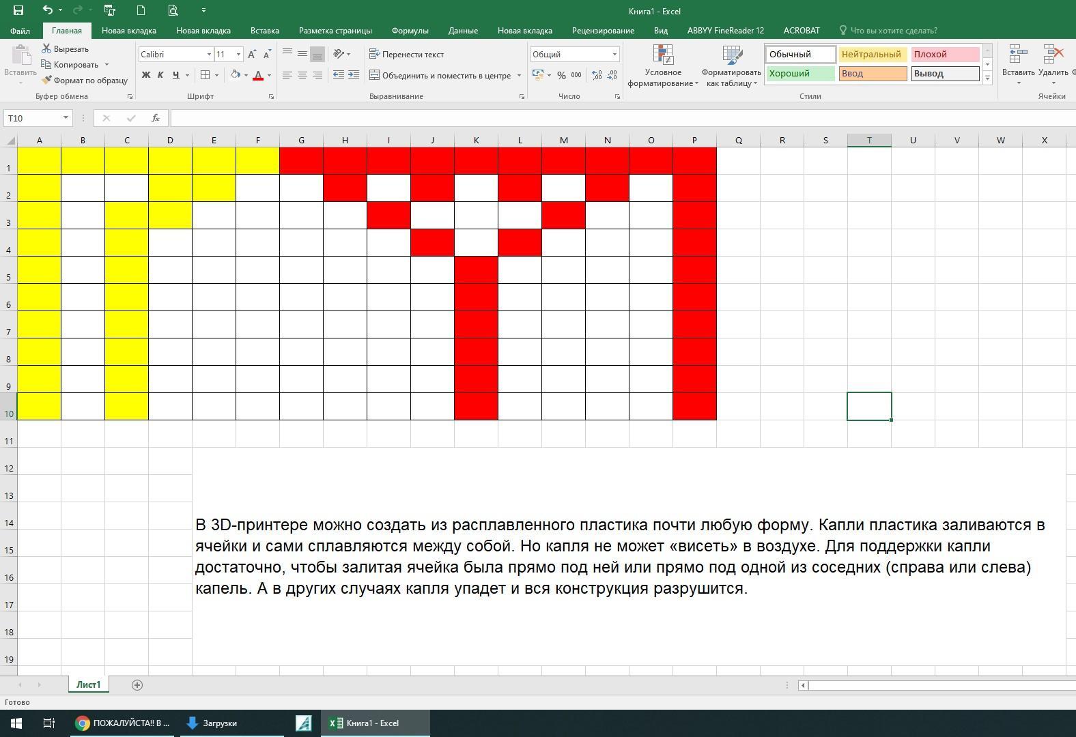Click the Cut scissors icon (Вырезать)
The height and width of the screenshot is (737, 1076).
coord(46,49)
